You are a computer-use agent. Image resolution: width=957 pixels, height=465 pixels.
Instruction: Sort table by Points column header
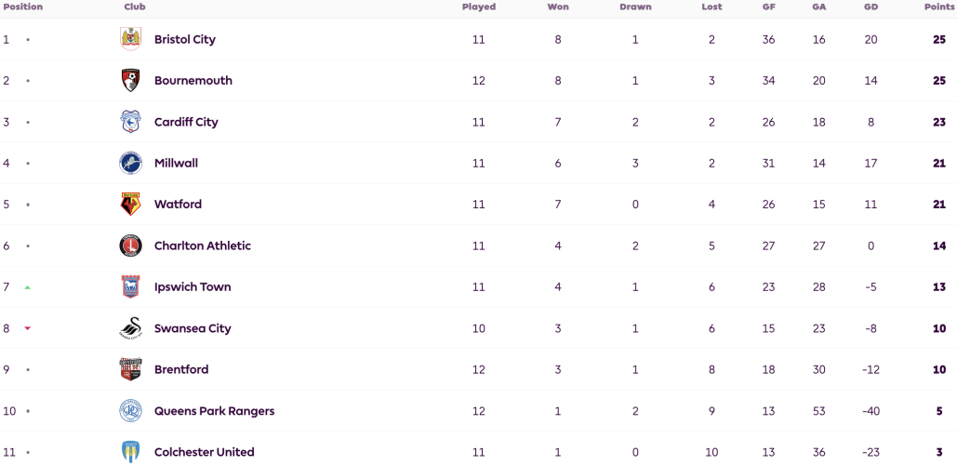click(x=939, y=7)
